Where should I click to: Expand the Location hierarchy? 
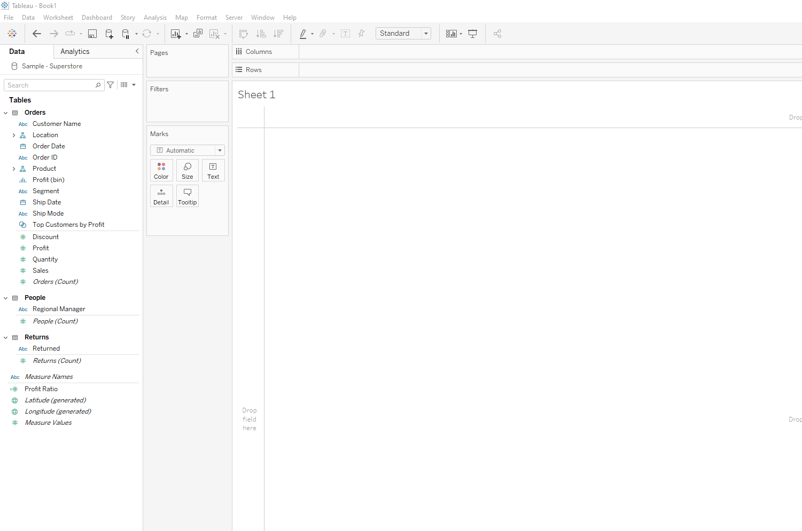pos(14,136)
